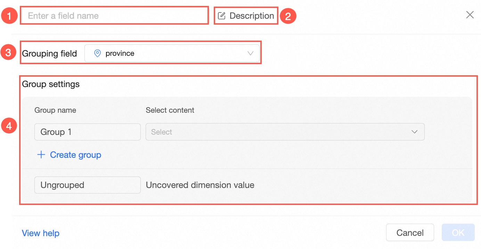Click the Description text label
The image size is (481, 249).
click(252, 16)
